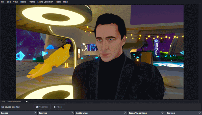Open the Profile menu

pos(32,2)
